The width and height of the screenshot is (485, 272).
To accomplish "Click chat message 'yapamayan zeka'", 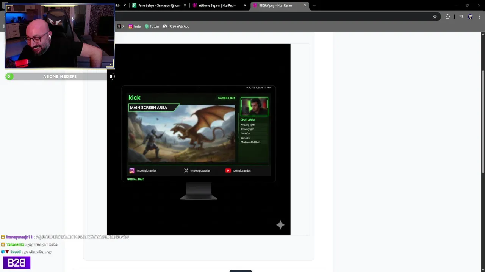I will (x=42, y=244).
